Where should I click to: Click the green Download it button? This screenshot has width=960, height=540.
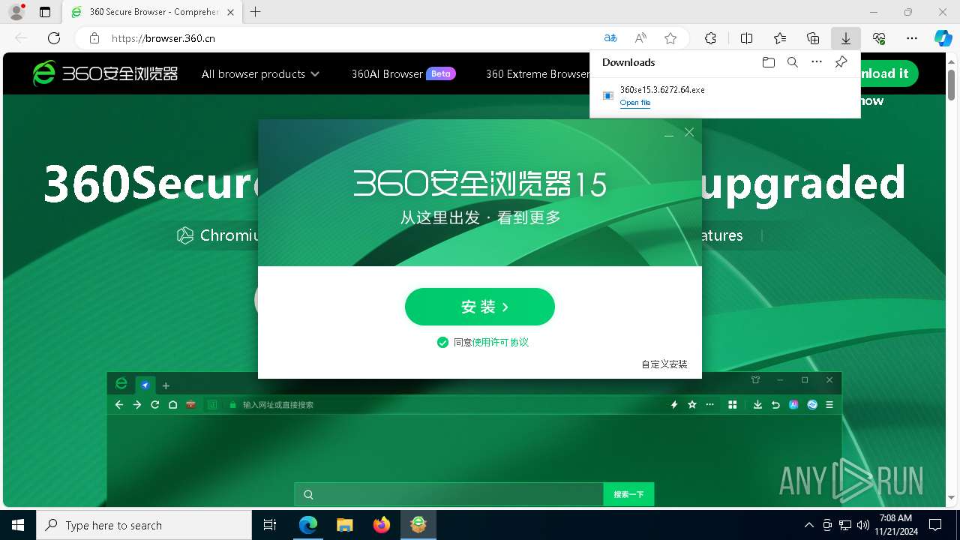click(889, 73)
